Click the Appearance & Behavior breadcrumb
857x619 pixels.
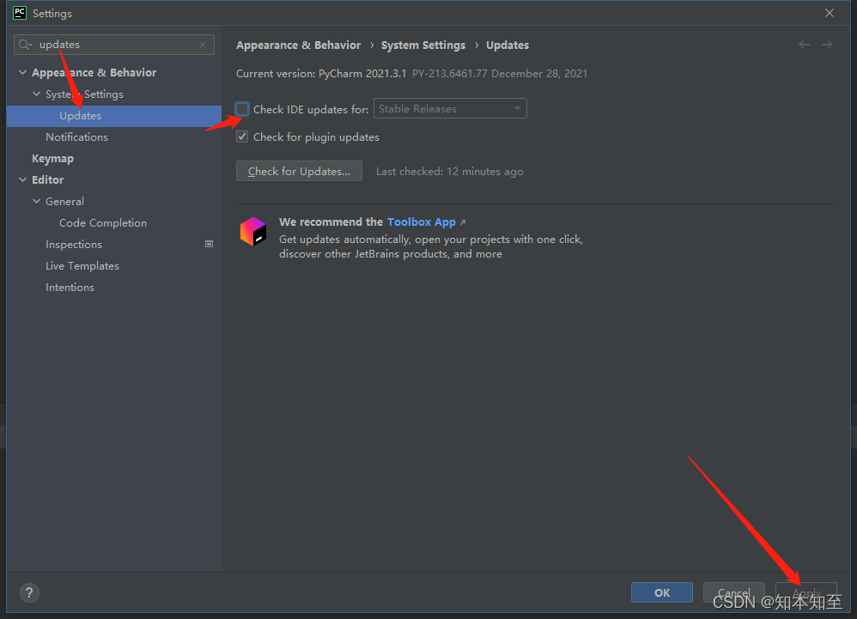[299, 46]
